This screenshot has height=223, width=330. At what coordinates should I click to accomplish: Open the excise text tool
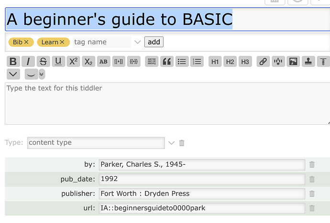pyautogui.click(x=278, y=62)
